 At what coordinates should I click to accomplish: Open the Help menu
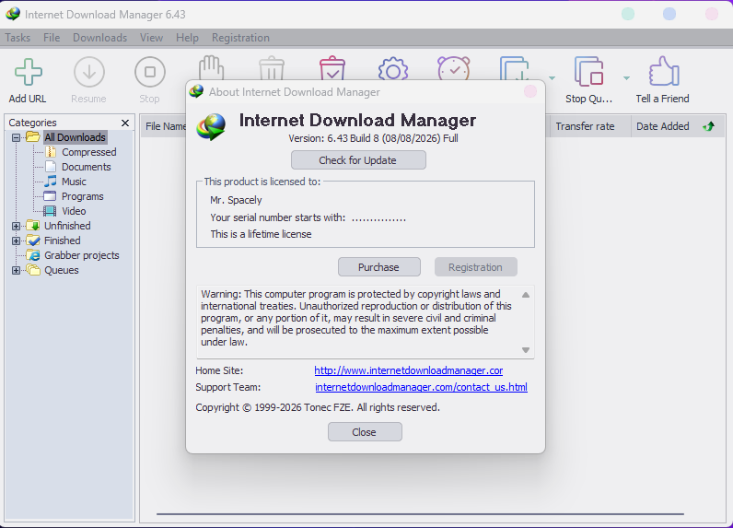tap(187, 38)
